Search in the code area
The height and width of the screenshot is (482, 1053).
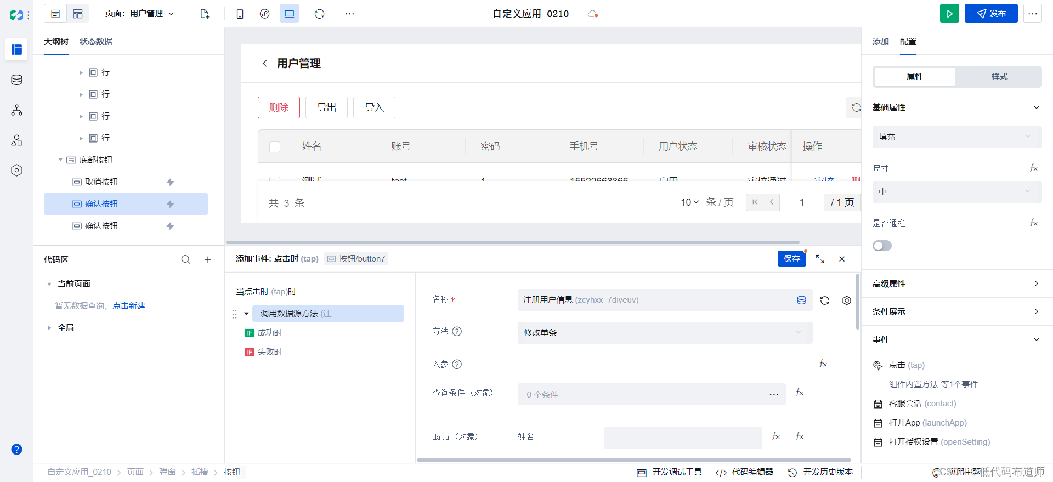click(x=186, y=259)
